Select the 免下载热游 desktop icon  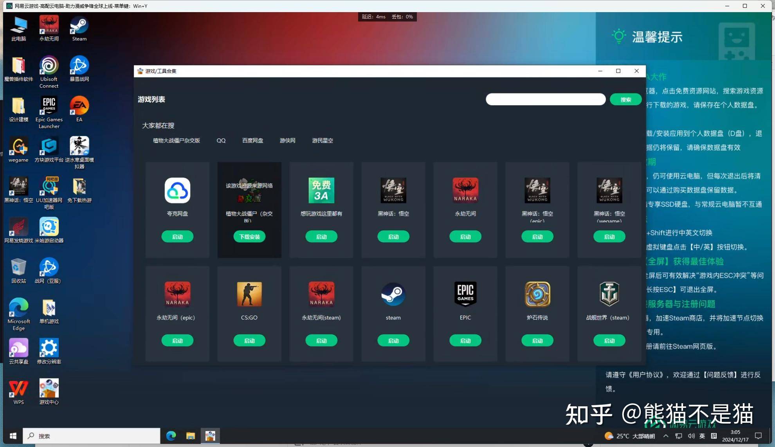point(79,190)
